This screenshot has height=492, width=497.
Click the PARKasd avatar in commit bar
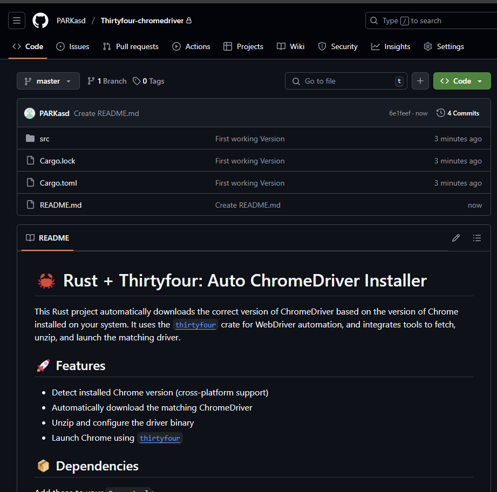[x=30, y=113]
